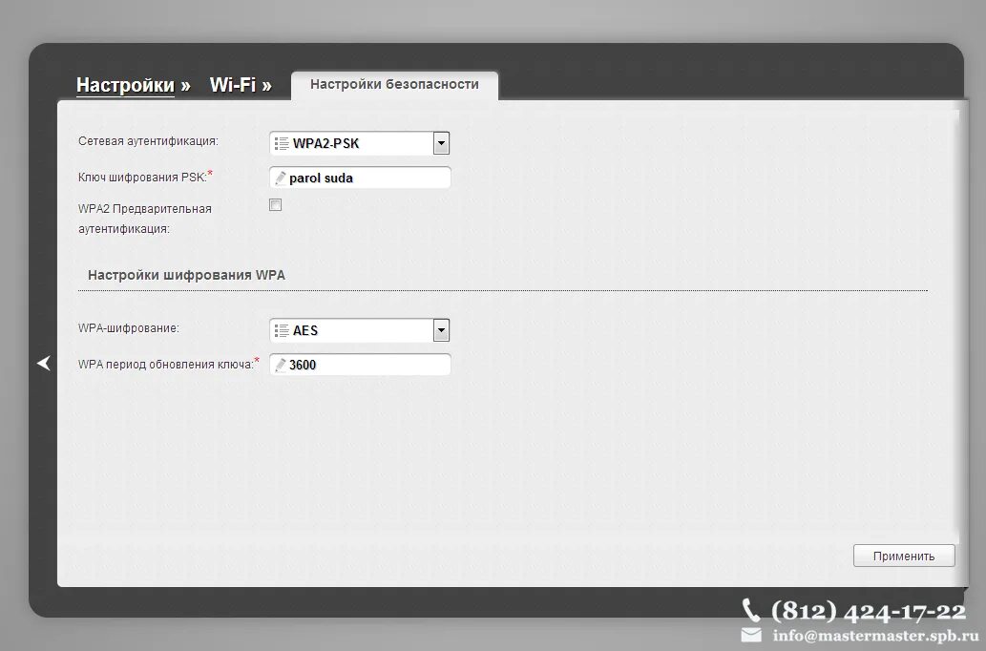
Task: Click the Ключ шифрования PSK label
Action: pyautogui.click(x=143, y=178)
